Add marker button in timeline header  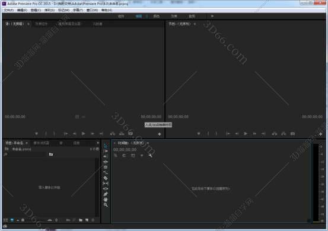coord(142,155)
